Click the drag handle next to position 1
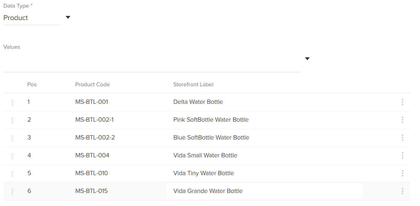Screen dimensions: 420x206 click(12, 103)
